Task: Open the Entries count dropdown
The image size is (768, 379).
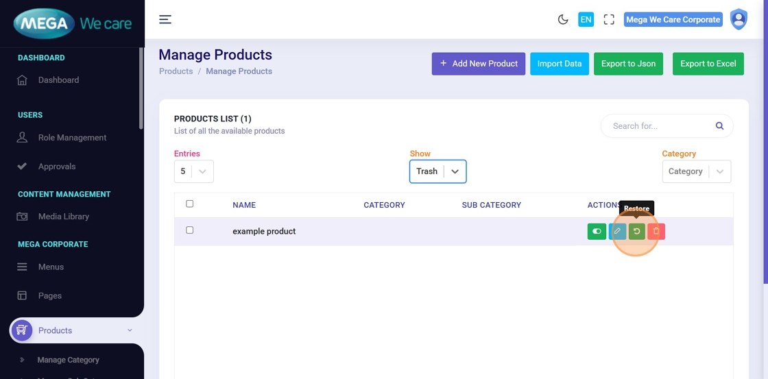Action: (x=193, y=171)
